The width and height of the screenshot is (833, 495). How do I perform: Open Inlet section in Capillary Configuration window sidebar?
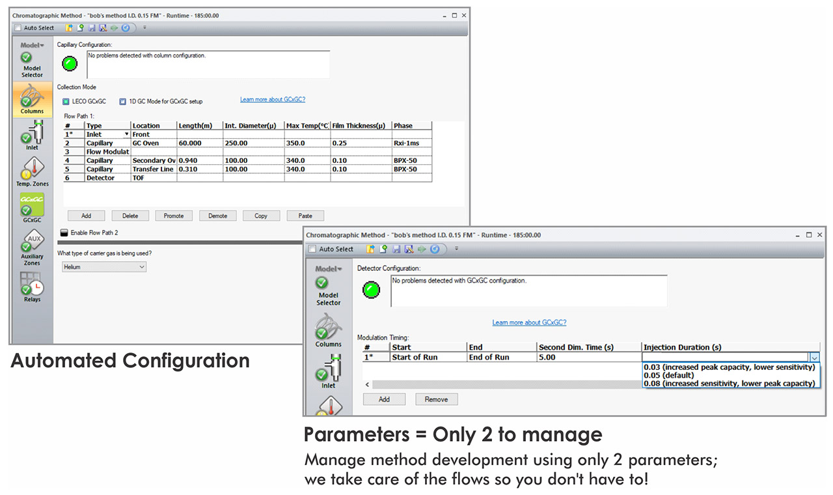tap(32, 135)
